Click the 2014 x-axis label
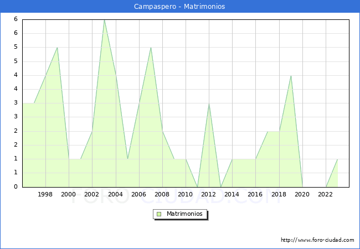 232,194
